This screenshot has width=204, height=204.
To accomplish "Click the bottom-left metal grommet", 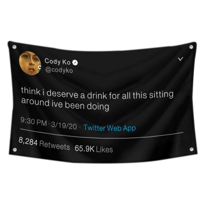I will 15,150.
